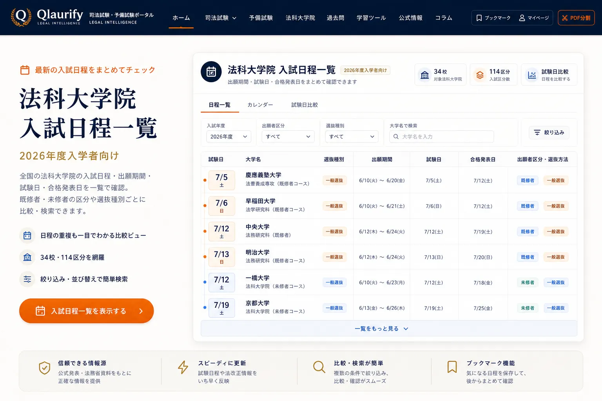Open the ブックマーク bookmark button in header
The height and width of the screenshot is (401, 602).
pyautogui.click(x=493, y=18)
